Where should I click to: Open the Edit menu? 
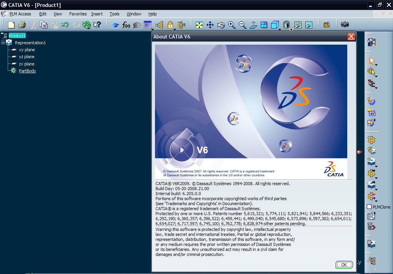(43, 14)
